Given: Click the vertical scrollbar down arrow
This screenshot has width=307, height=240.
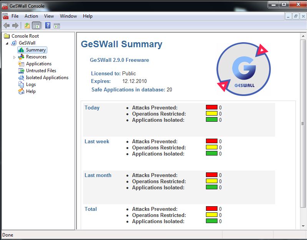Looking at the screenshot, I should pyautogui.click(x=302, y=227).
